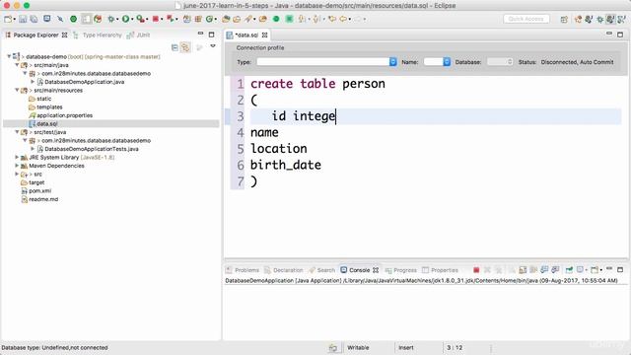Click the 'Insert' status bar entry
Viewport: 631px width, 355px height.
click(x=406, y=348)
